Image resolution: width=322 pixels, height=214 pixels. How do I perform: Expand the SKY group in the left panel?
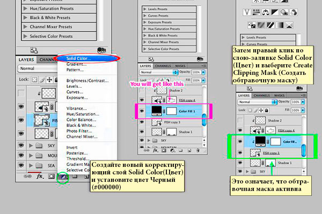(x=31, y=146)
